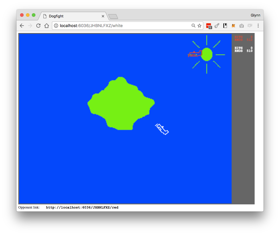The width and height of the screenshot is (280, 235).
Task: Click the opponent link for red player
Action: (82, 207)
